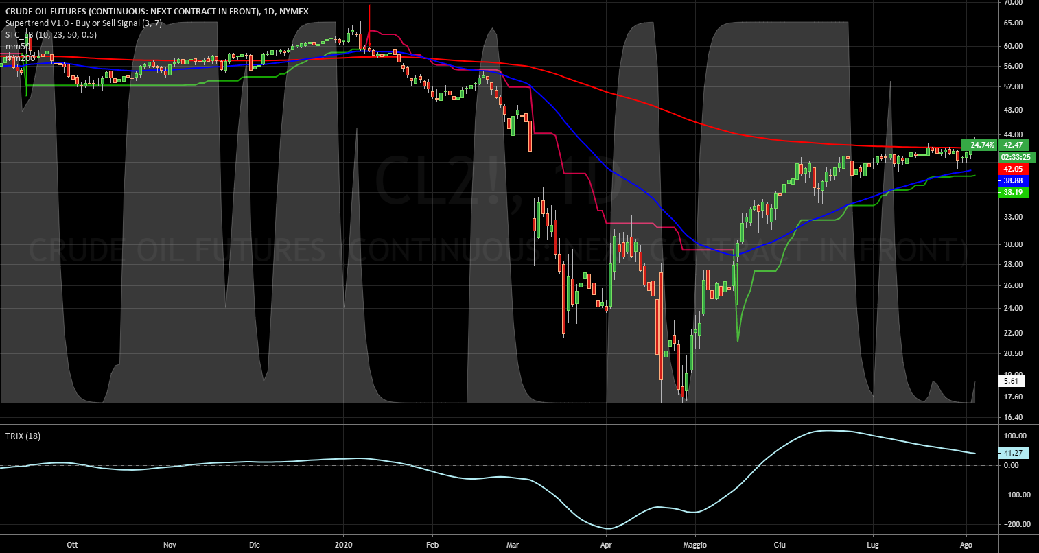Click the 20.50 price axis tick
Image resolution: width=1039 pixels, height=553 pixels.
pos(1014,353)
